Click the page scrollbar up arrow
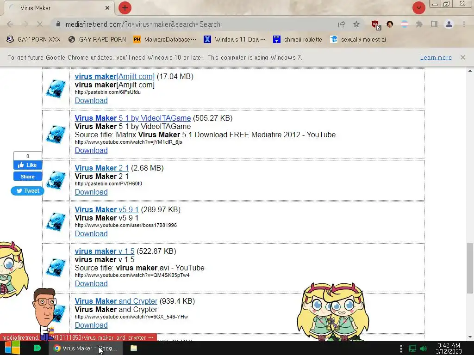474x355 pixels. (x=470, y=71)
